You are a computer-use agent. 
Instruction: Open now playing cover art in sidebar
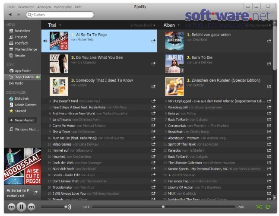(22, 166)
